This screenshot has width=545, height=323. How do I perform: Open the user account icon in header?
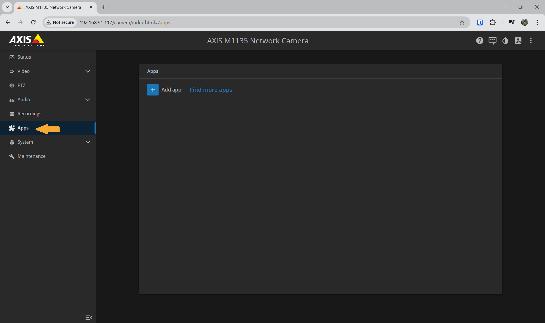coord(518,41)
